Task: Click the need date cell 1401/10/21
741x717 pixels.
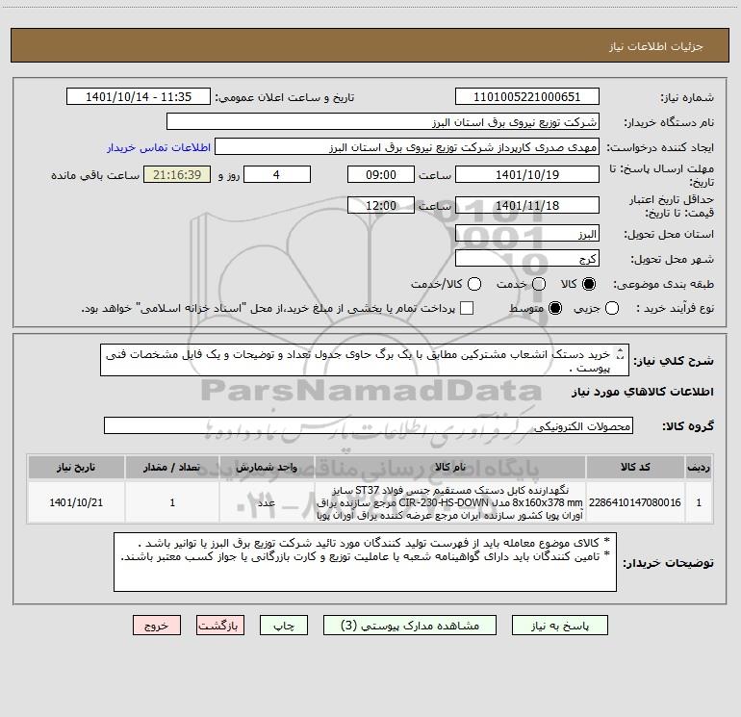Action: tap(76, 502)
